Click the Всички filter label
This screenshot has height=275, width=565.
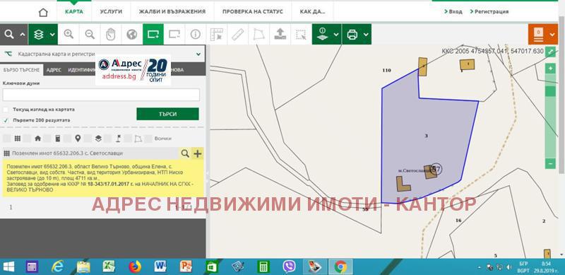[163, 139]
